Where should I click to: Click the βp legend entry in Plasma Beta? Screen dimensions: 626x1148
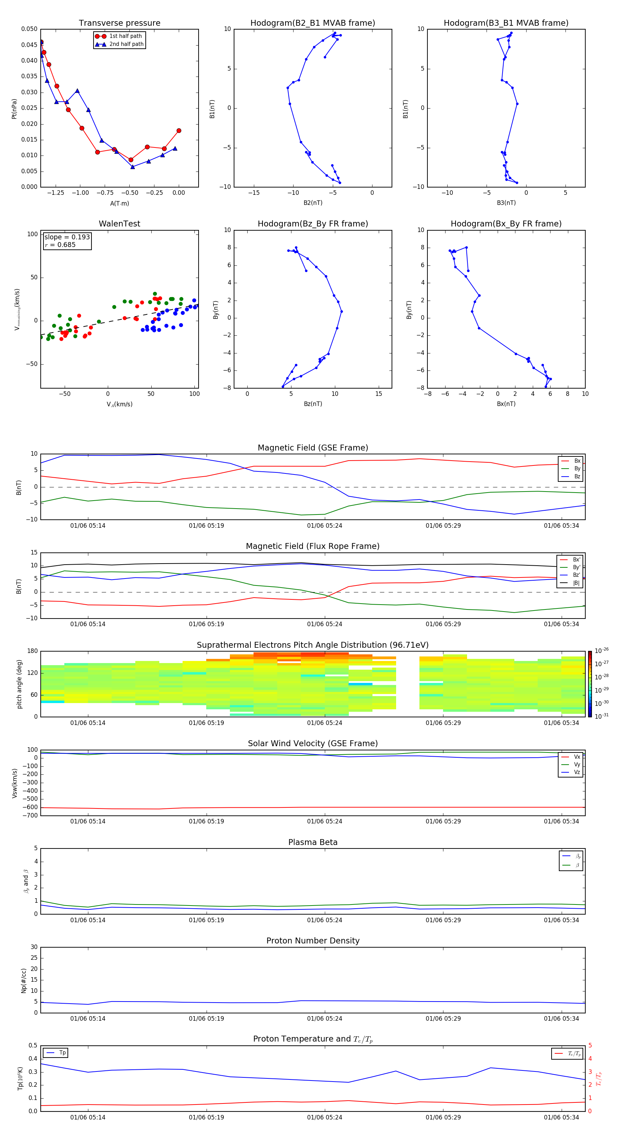(x=571, y=856)
